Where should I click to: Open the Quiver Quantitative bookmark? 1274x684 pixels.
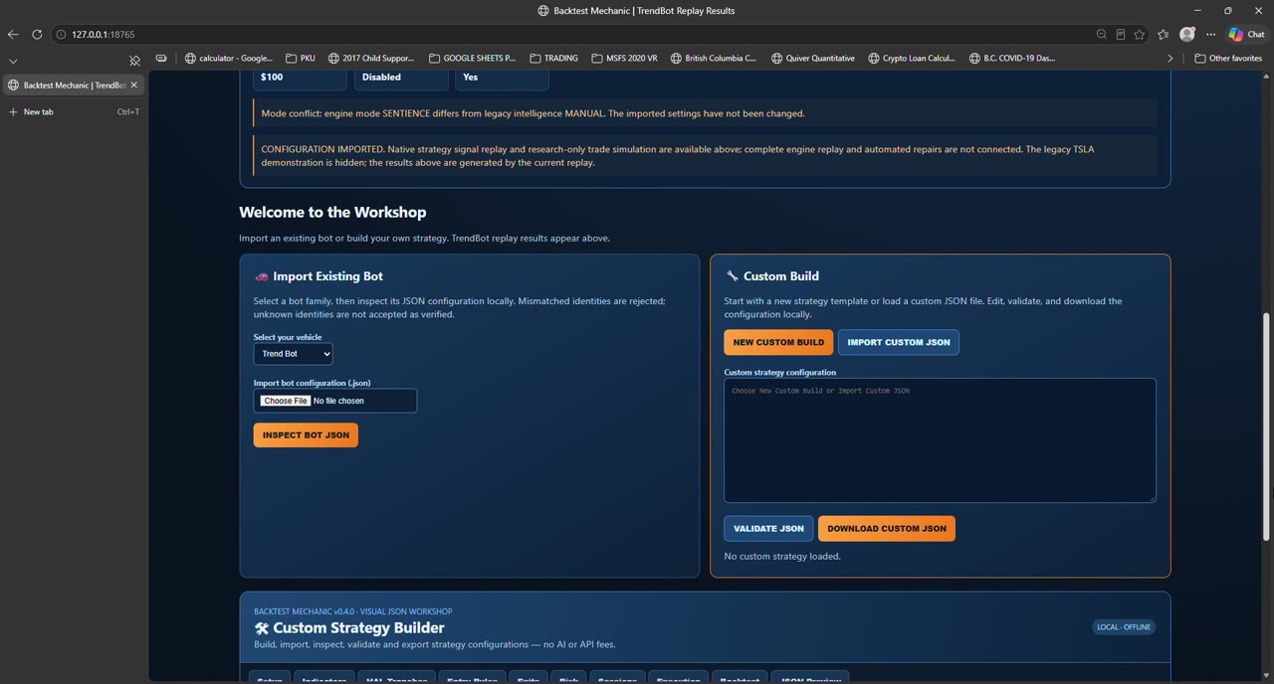point(812,58)
